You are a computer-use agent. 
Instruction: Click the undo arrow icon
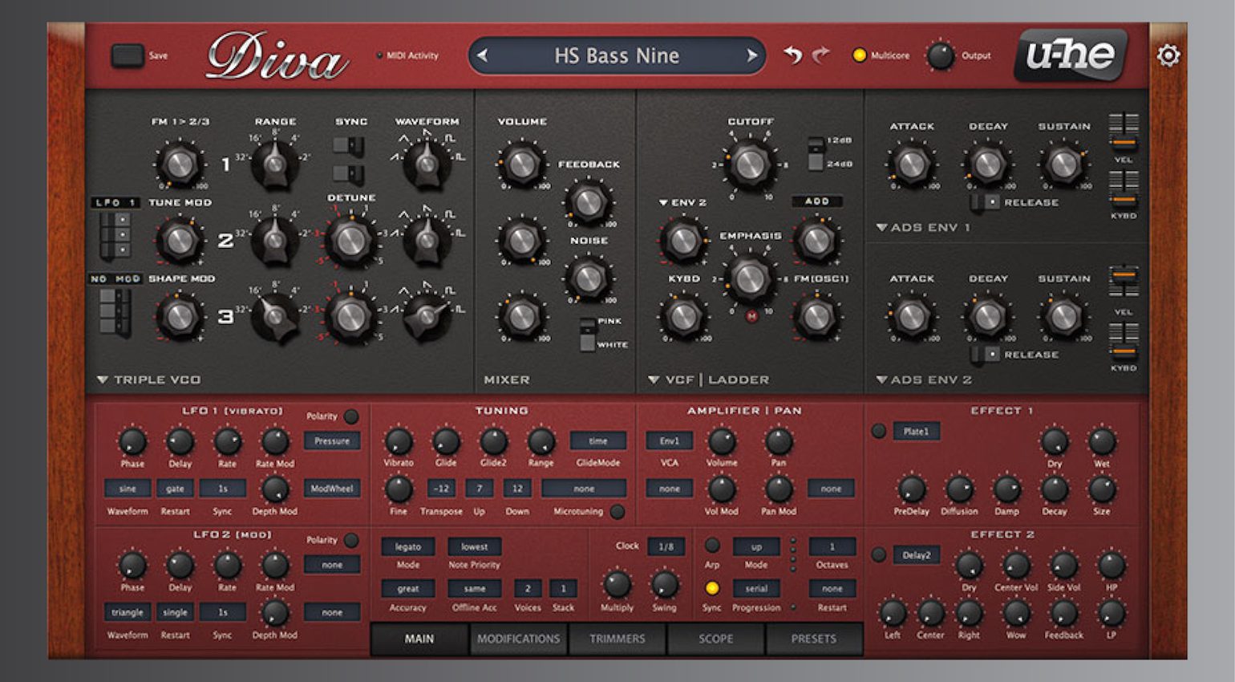792,55
